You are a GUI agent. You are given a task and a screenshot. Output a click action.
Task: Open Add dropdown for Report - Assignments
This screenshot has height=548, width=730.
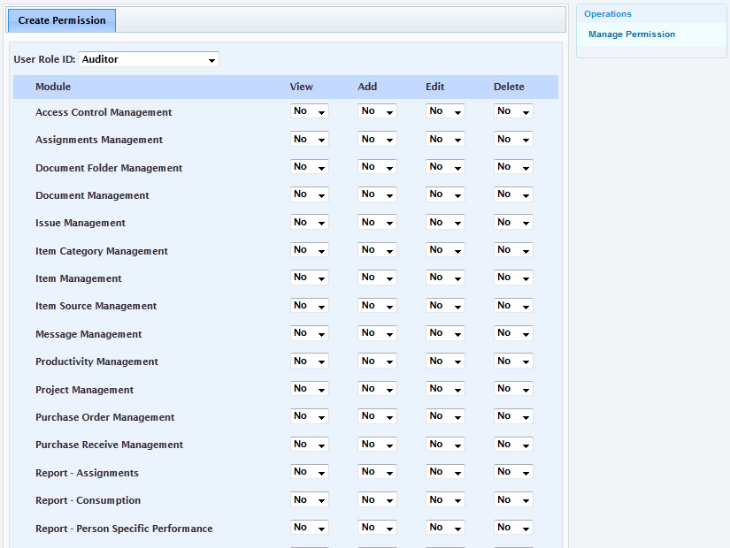tap(377, 472)
